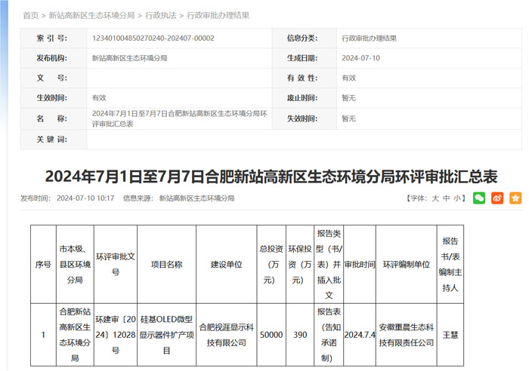This screenshot has height=371, width=529.
Task: Click the approval date 2024.7.4
Action: point(360,335)
